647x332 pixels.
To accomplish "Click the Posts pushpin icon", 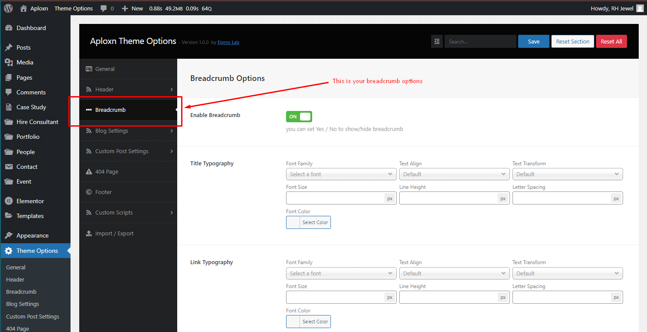I will pyautogui.click(x=9, y=47).
